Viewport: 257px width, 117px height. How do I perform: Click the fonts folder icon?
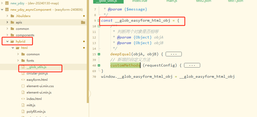23,60
